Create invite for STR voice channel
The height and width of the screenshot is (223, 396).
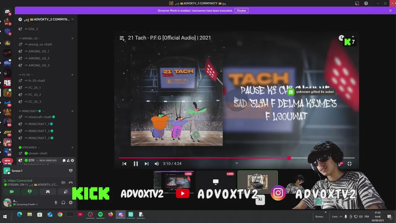click(x=68, y=160)
